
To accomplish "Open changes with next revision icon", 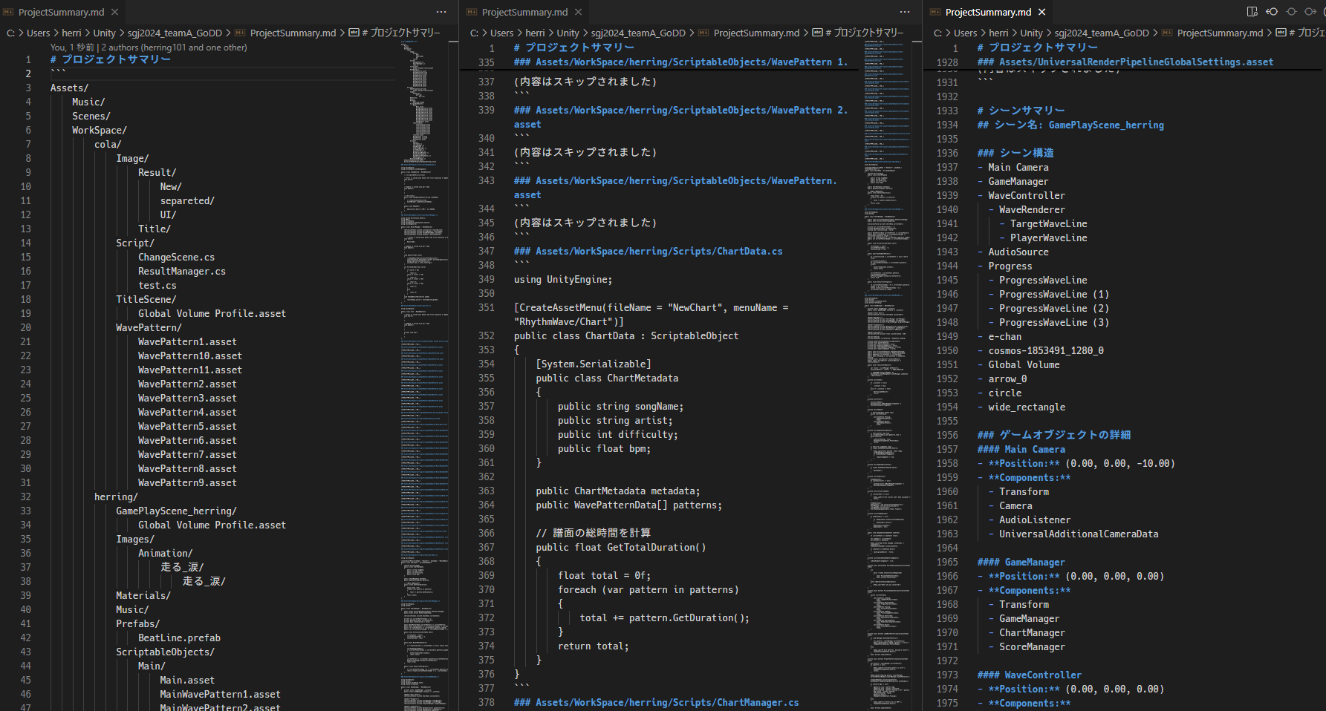I will [1310, 12].
